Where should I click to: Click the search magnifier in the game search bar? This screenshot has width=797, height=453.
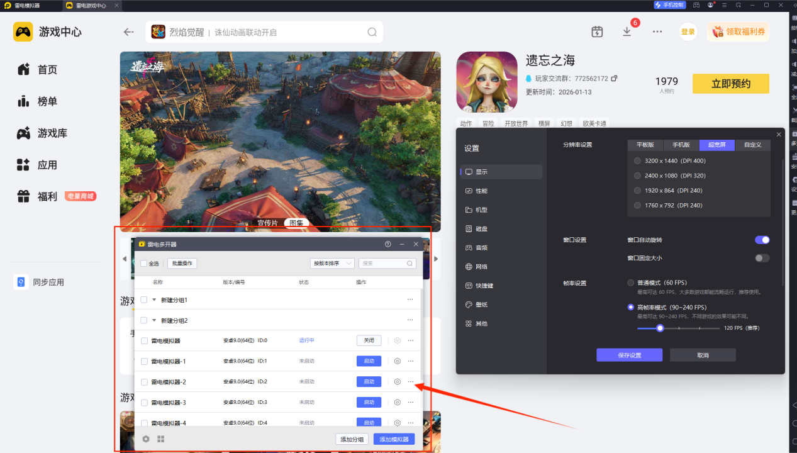tap(372, 32)
